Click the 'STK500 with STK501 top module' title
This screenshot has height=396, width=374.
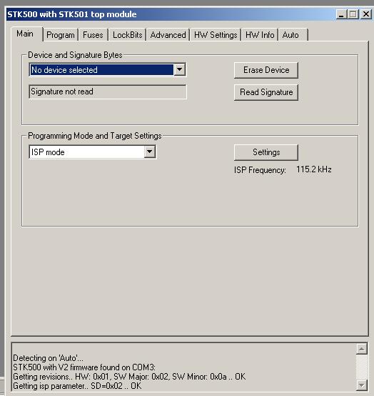click(72, 14)
